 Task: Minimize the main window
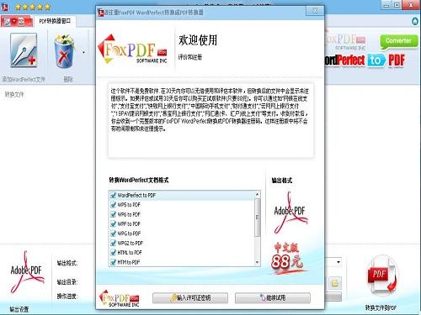click(386, 5)
